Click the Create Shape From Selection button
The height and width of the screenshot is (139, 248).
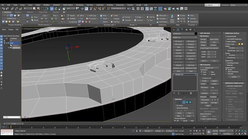(209, 48)
